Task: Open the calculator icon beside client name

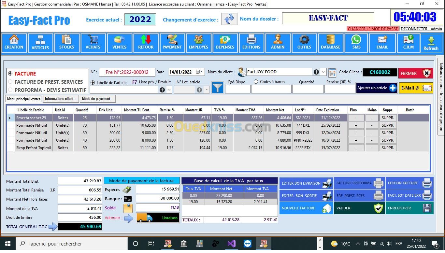Action: pos(332,72)
